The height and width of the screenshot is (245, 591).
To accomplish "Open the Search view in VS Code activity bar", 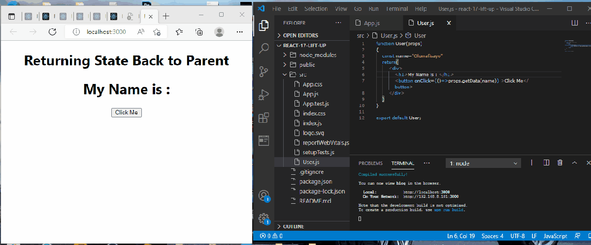I will point(264,48).
